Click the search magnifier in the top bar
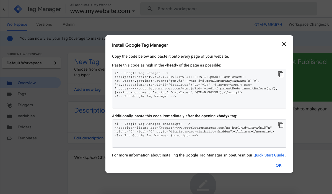 [150, 9]
